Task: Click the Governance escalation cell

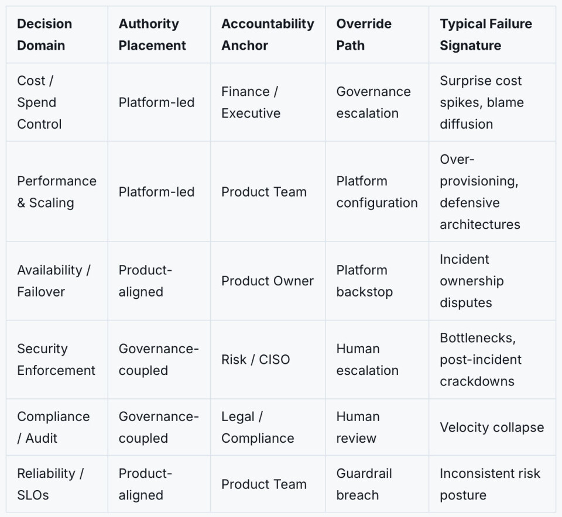Action: tap(373, 102)
